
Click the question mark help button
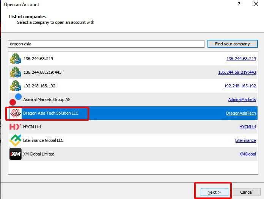coord(239,4)
